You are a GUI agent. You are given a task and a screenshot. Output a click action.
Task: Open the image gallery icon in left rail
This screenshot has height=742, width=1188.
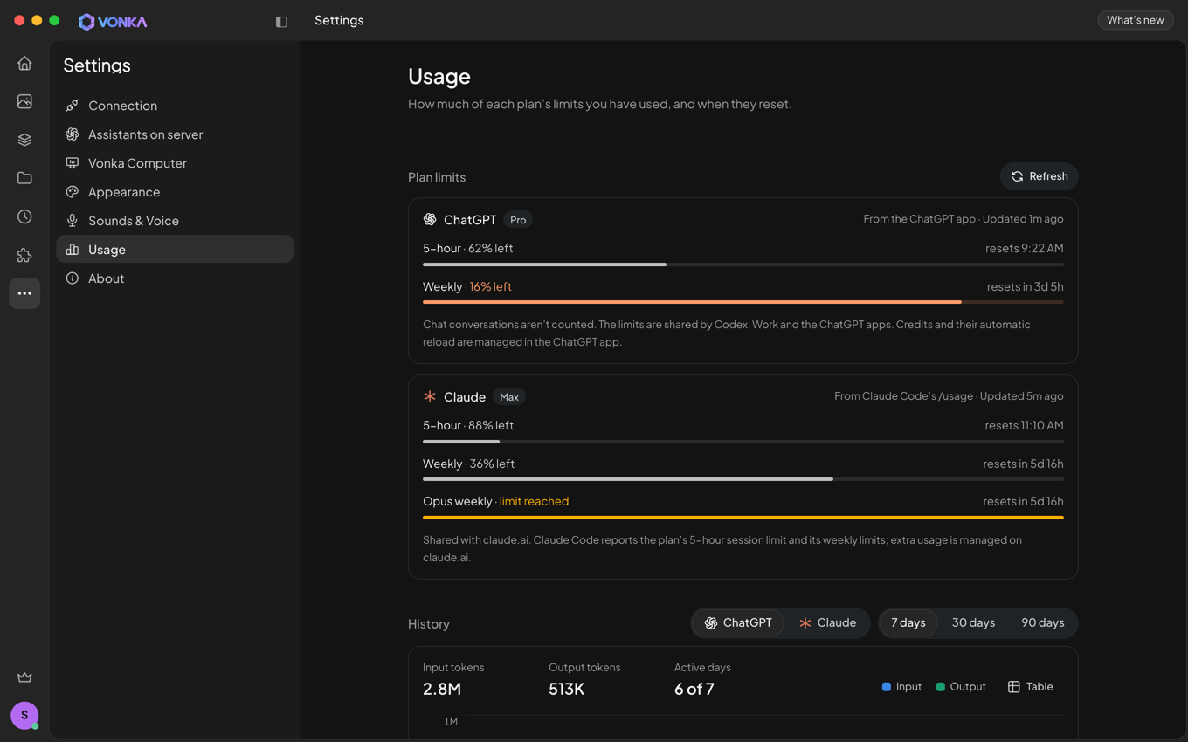pyautogui.click(x=24, y=101)
